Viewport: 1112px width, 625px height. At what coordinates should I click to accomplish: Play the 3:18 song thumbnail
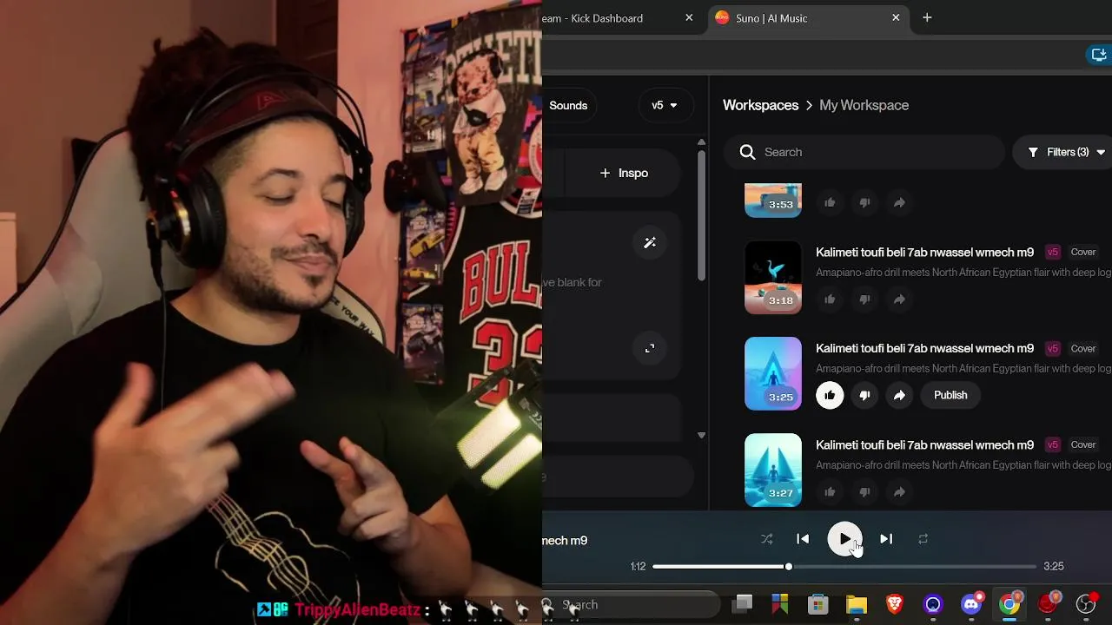click(773, 277)
